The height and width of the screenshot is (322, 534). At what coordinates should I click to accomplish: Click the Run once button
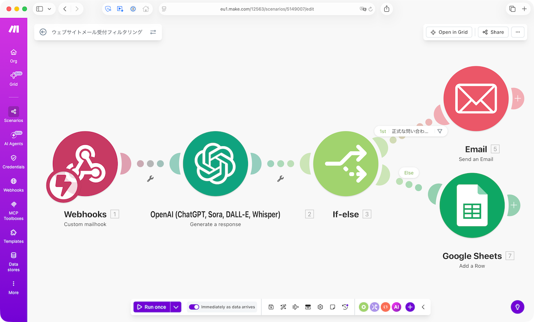click(151, 307)
